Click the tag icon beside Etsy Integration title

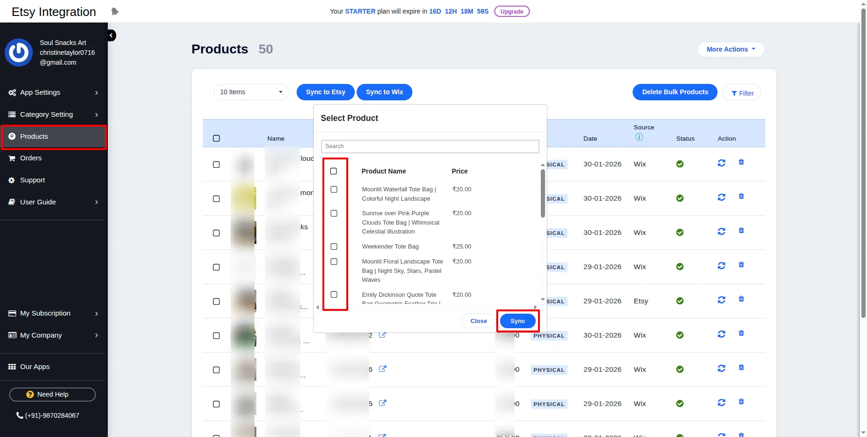click(x=114, y=11)
